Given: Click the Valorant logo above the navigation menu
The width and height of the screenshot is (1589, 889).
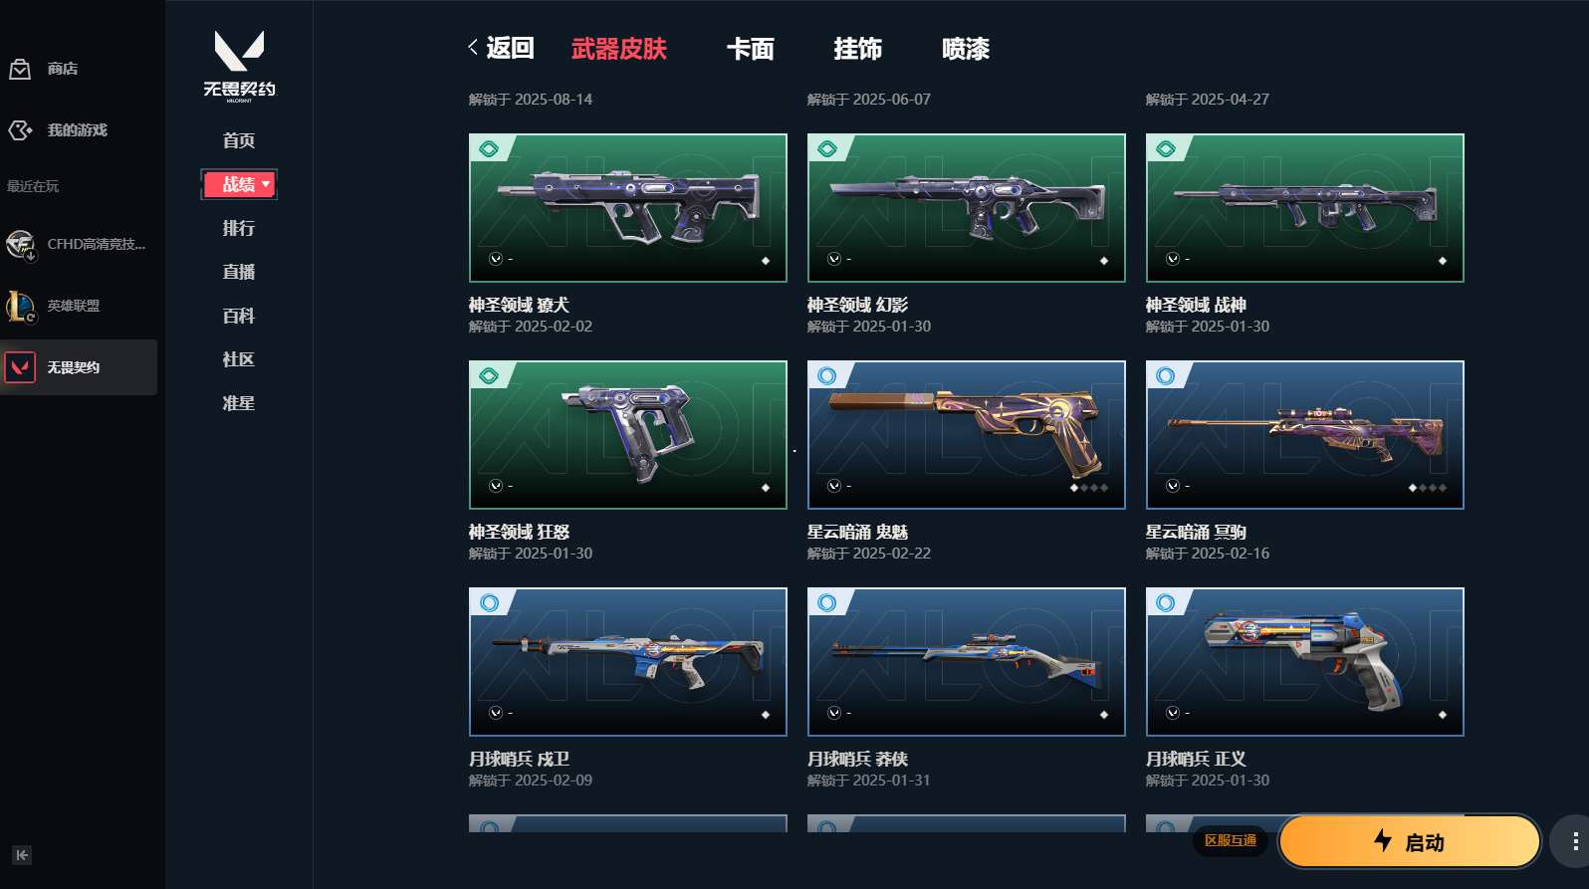Looking at the screenshot, I should (239, 66).
